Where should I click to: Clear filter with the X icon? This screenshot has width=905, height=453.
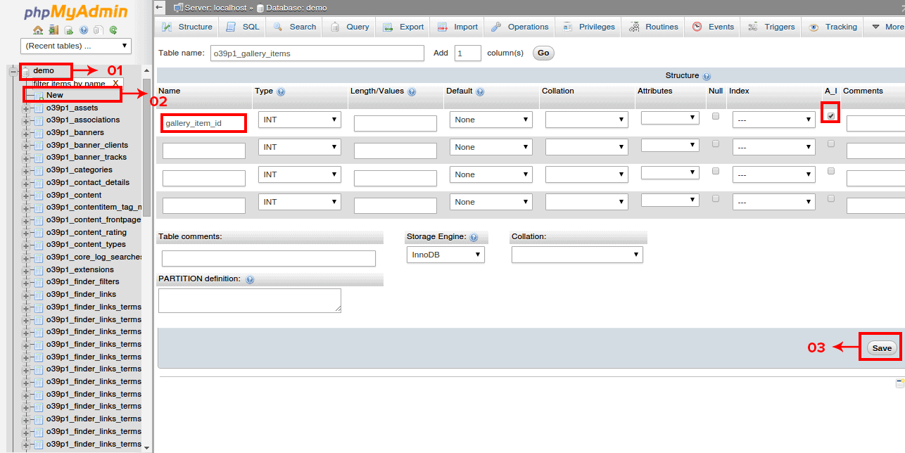click(x=115, y=83)
